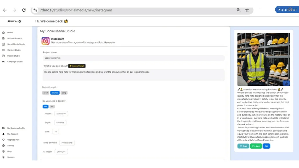The height and width of the screenshot is (168, 299).
Task: Choose No for needing a design
Action: (x=52, y=106)
